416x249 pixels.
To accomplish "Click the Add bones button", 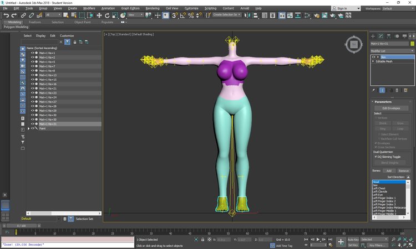I will tap(389, 171).
